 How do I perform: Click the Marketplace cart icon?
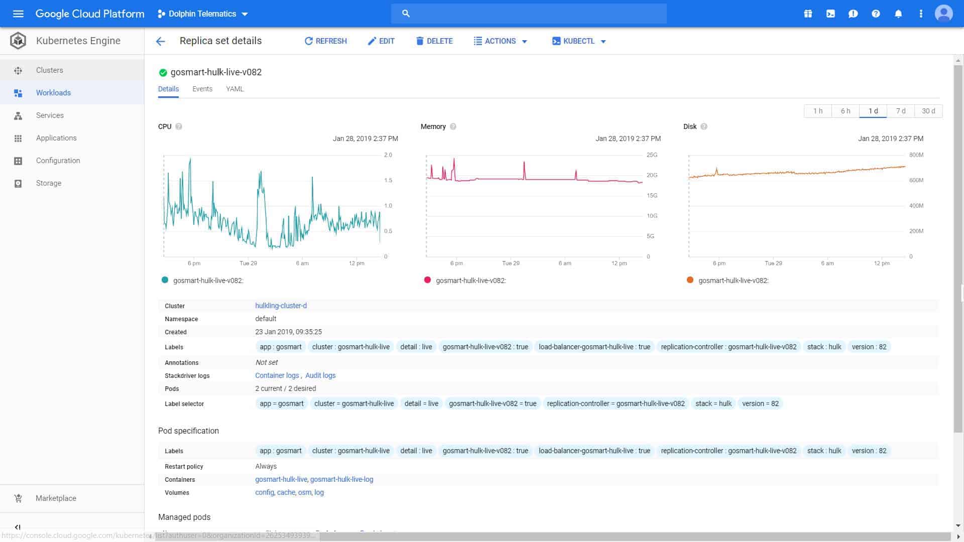tap(18, 498)
